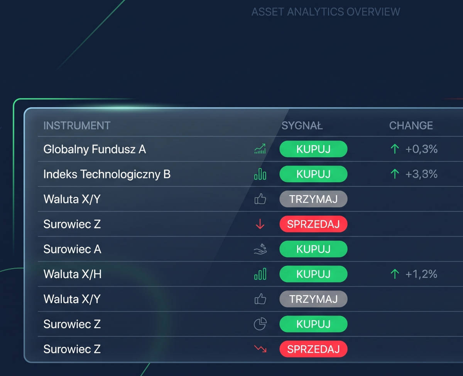Click the +0,3% change value
Viewport: 463px width, 376px height.
pos(421,149)
